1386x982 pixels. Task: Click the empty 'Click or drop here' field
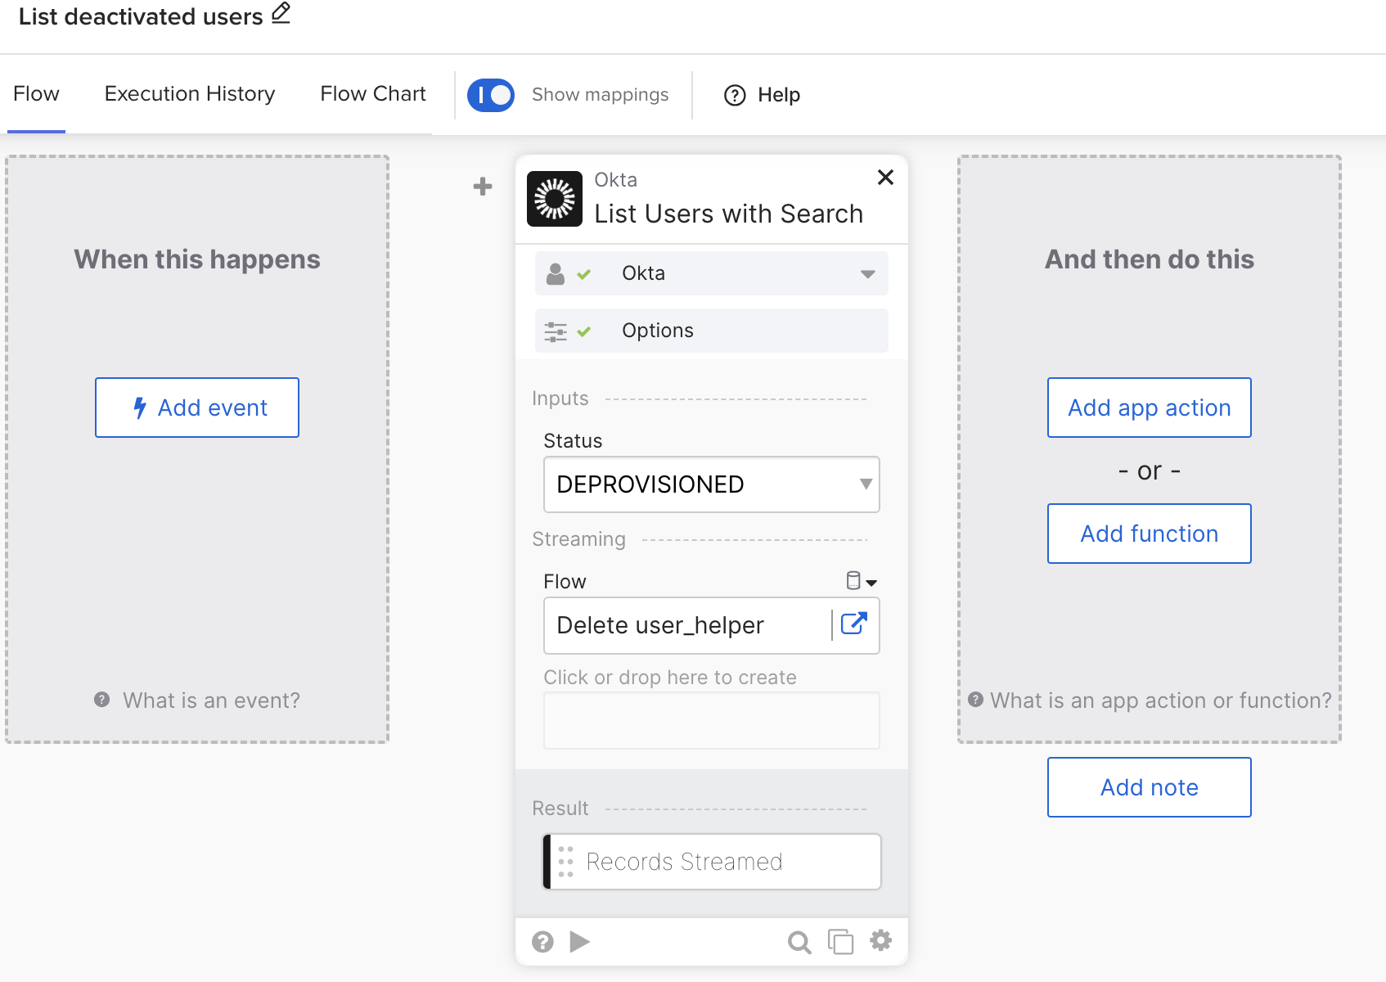coord(711,721)
